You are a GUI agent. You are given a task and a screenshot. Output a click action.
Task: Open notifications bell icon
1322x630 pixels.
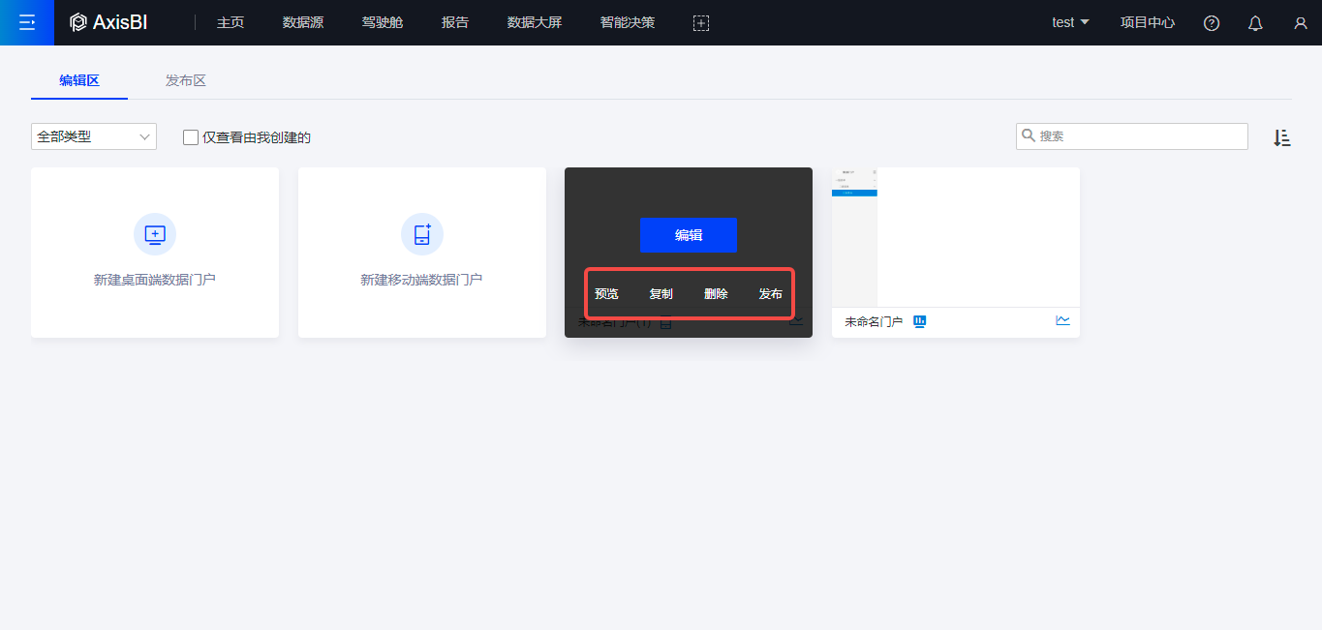(x=1255, y=23)
